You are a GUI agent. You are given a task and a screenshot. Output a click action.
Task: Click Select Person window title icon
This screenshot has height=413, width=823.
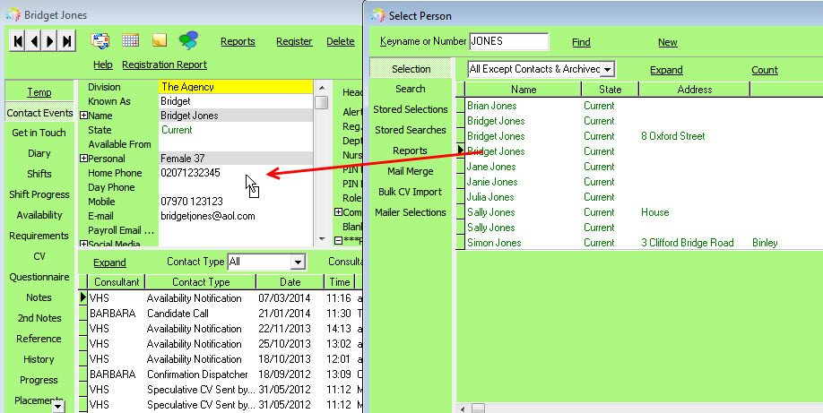(x=378, y=16)
